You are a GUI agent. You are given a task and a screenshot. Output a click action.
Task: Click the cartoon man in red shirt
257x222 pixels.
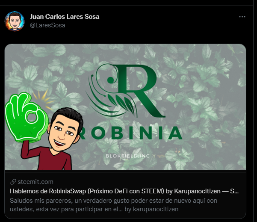pos(53,139)
